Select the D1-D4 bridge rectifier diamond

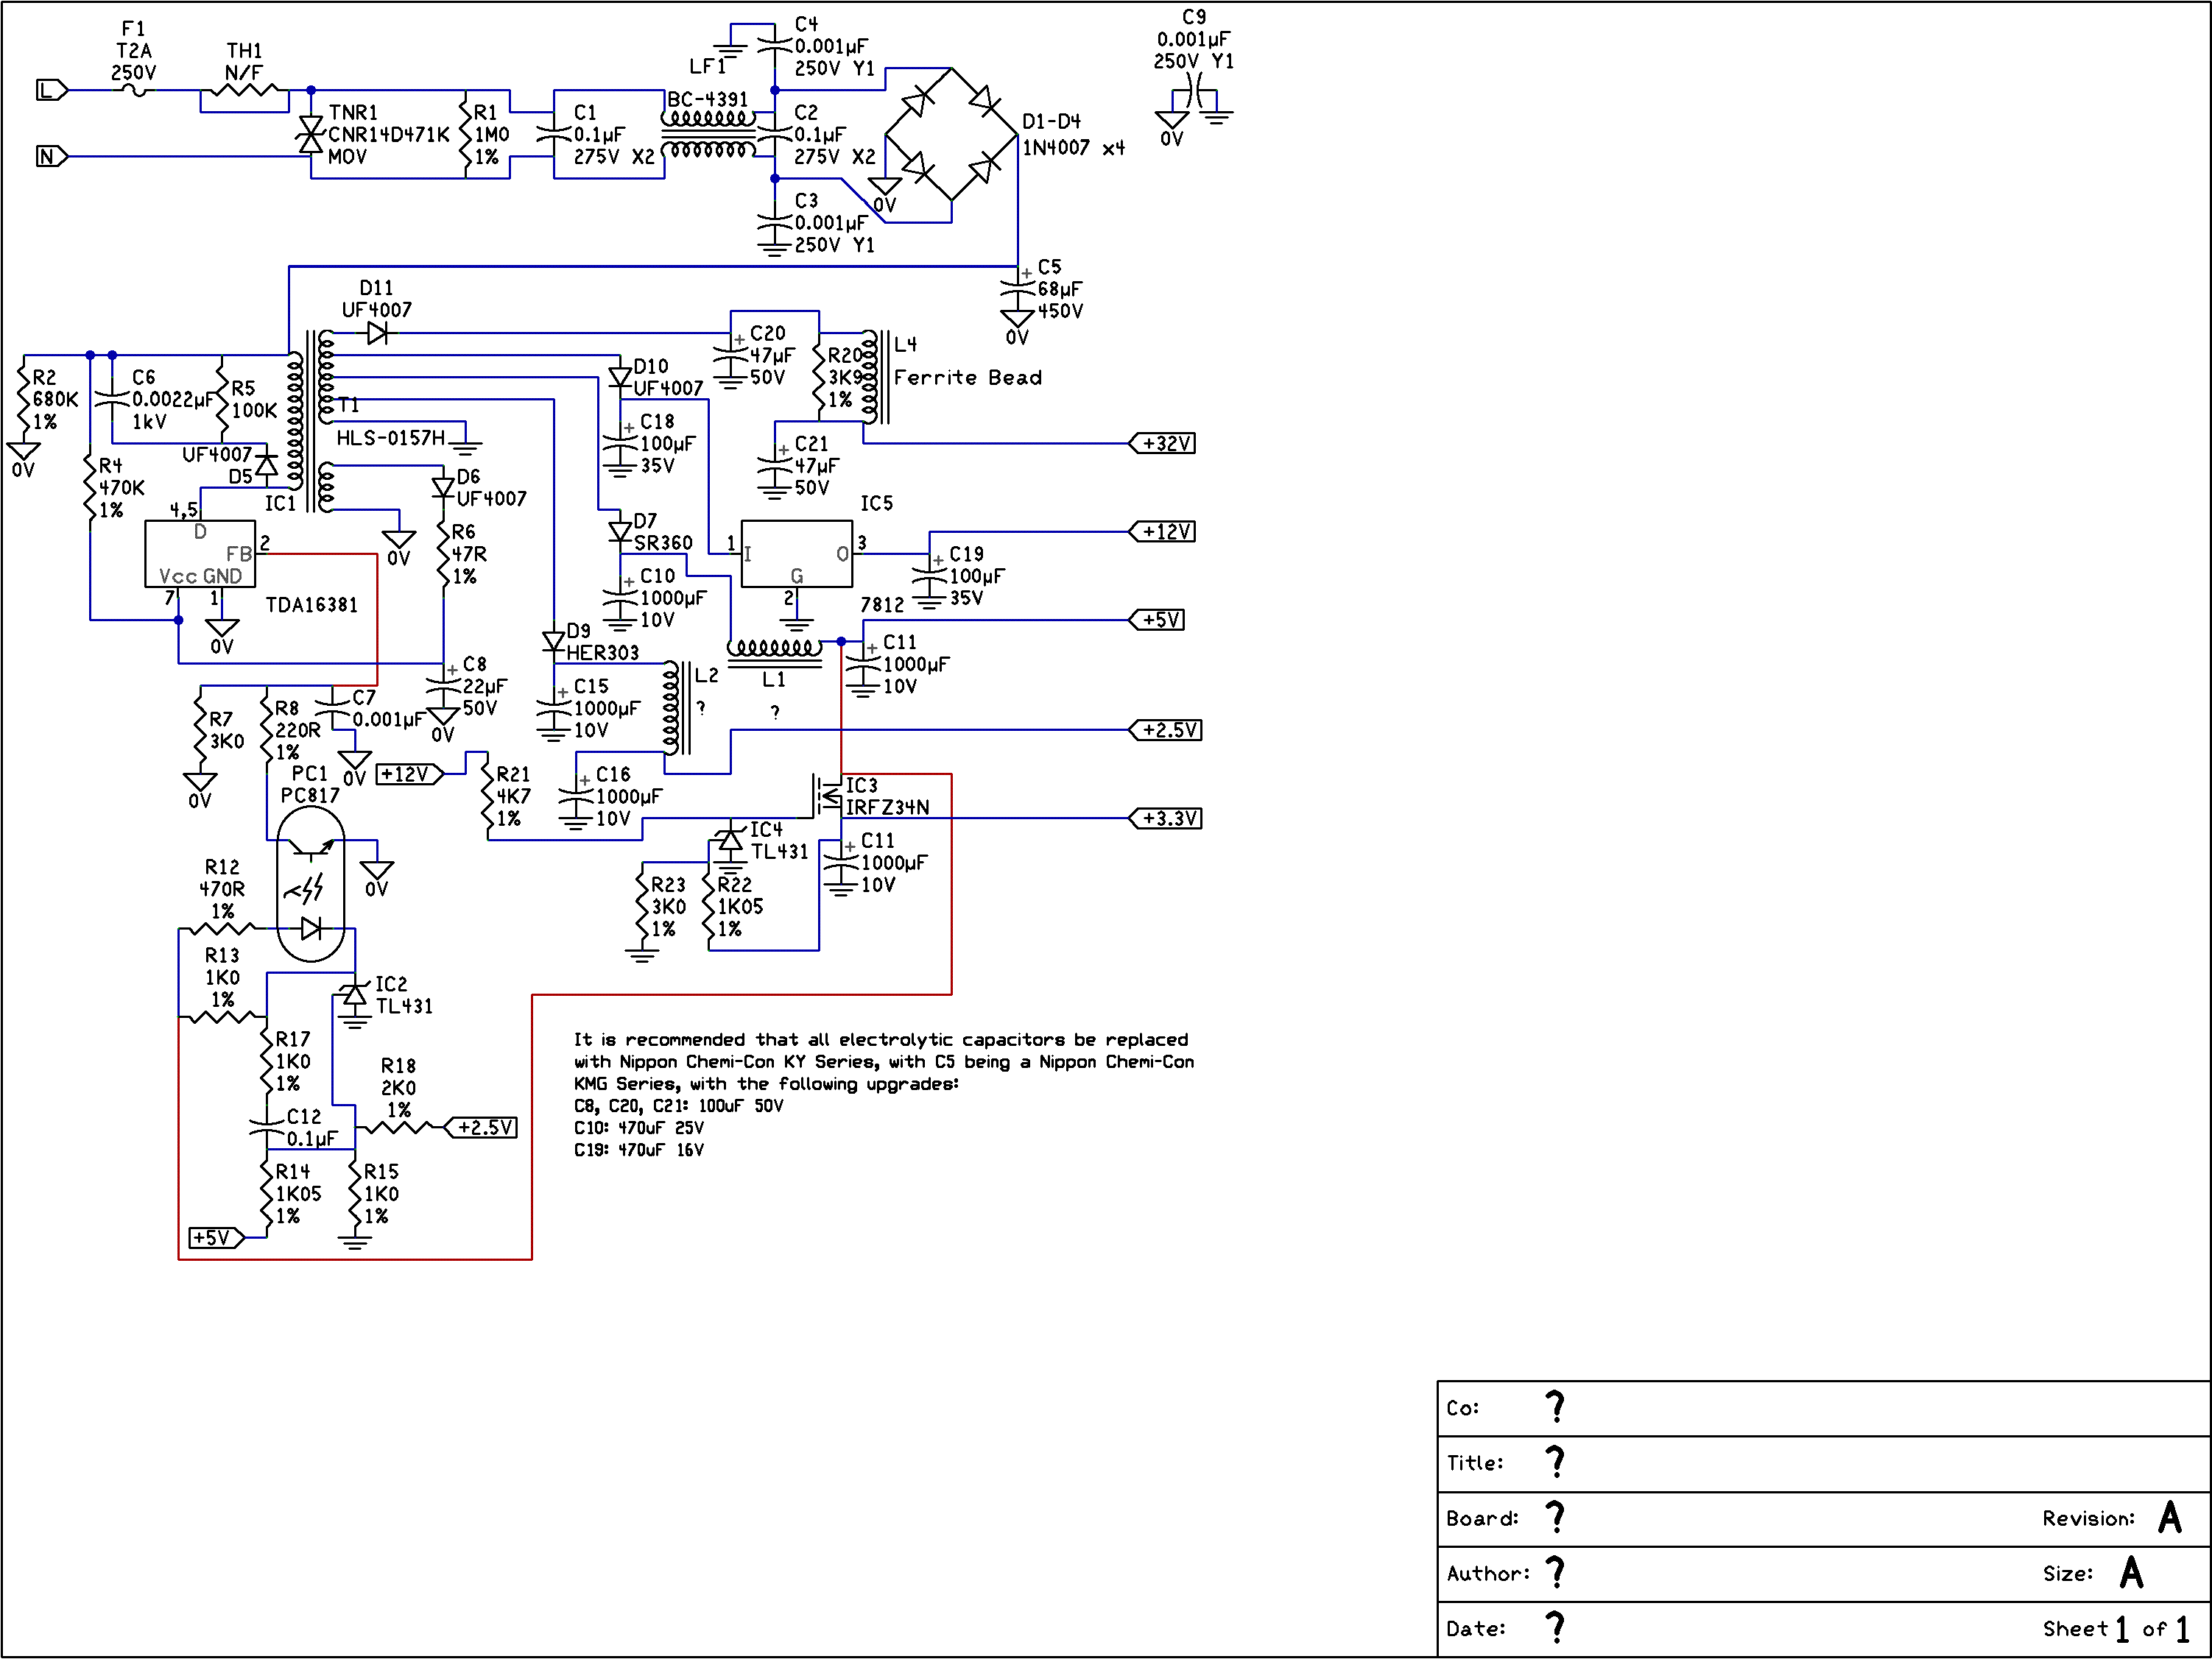(x=951, y=134)
